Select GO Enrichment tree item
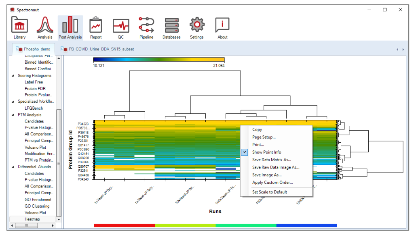Screen dimensions: 416x235 coord(38,200)
